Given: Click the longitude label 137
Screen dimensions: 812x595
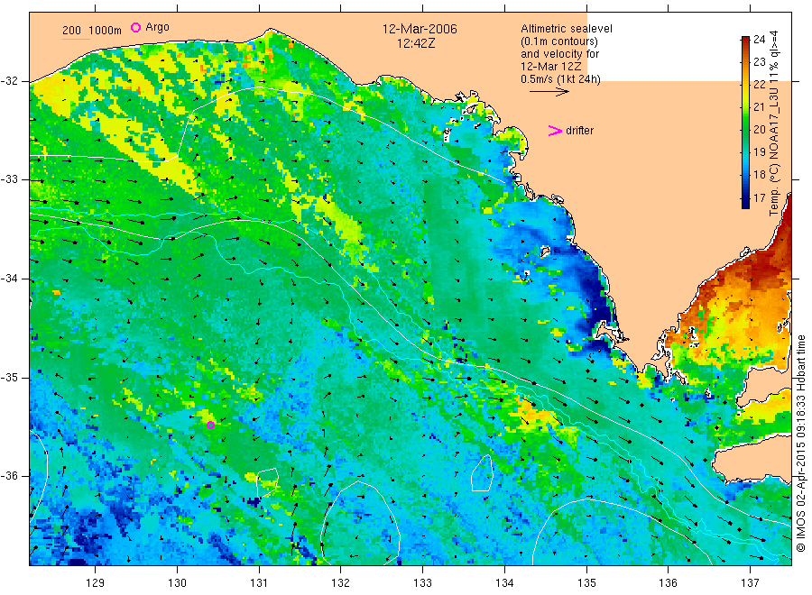Looking at the screenshot, I should tap(750, 583).
